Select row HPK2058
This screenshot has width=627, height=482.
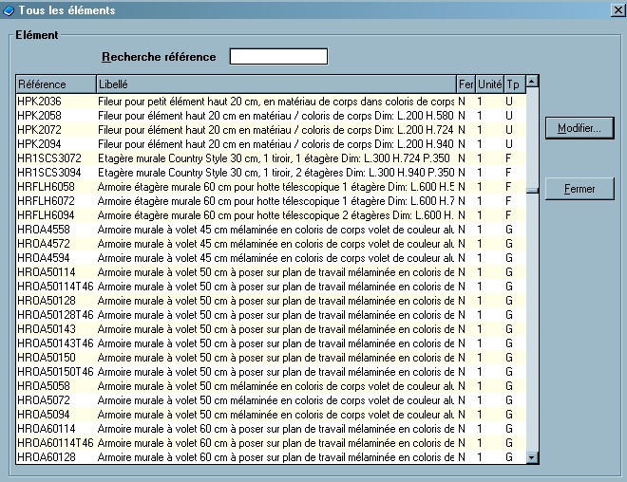(271, 116)
